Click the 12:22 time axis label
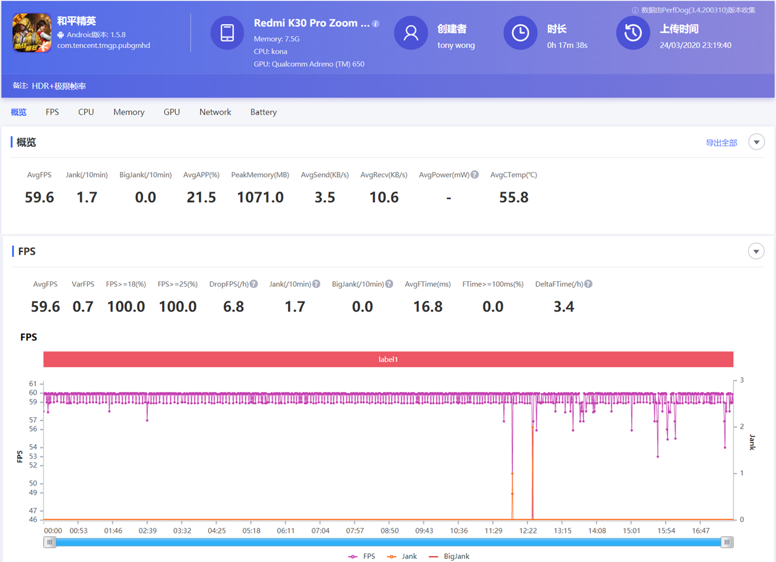The width and height of the screenshot is (776, 562). [527, 530]
